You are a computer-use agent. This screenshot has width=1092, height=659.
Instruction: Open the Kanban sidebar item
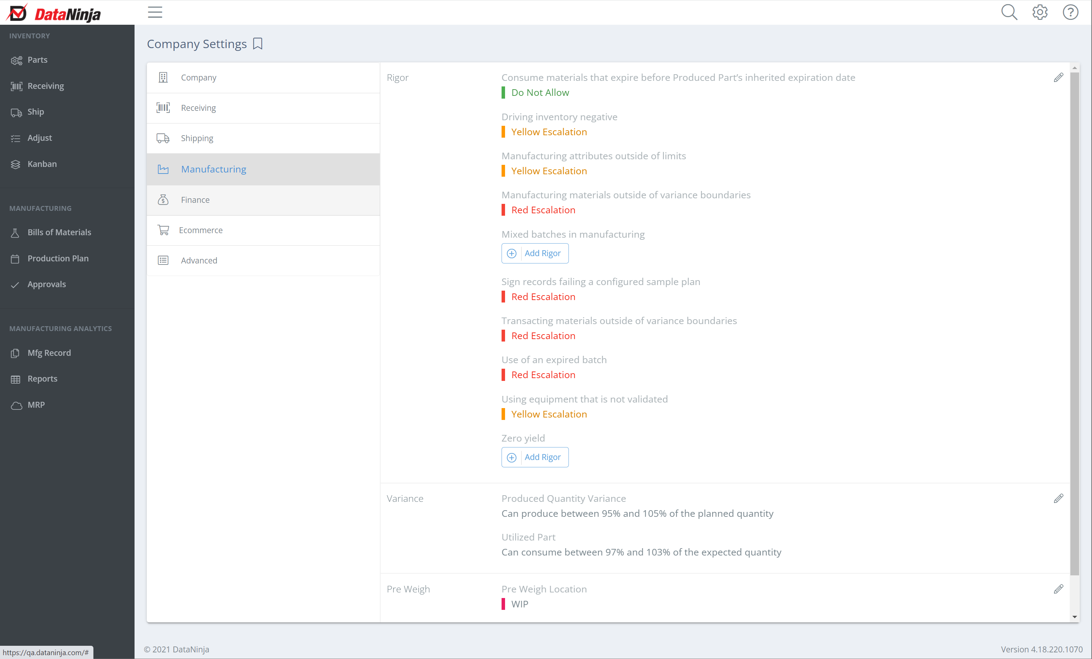[42, 164]
